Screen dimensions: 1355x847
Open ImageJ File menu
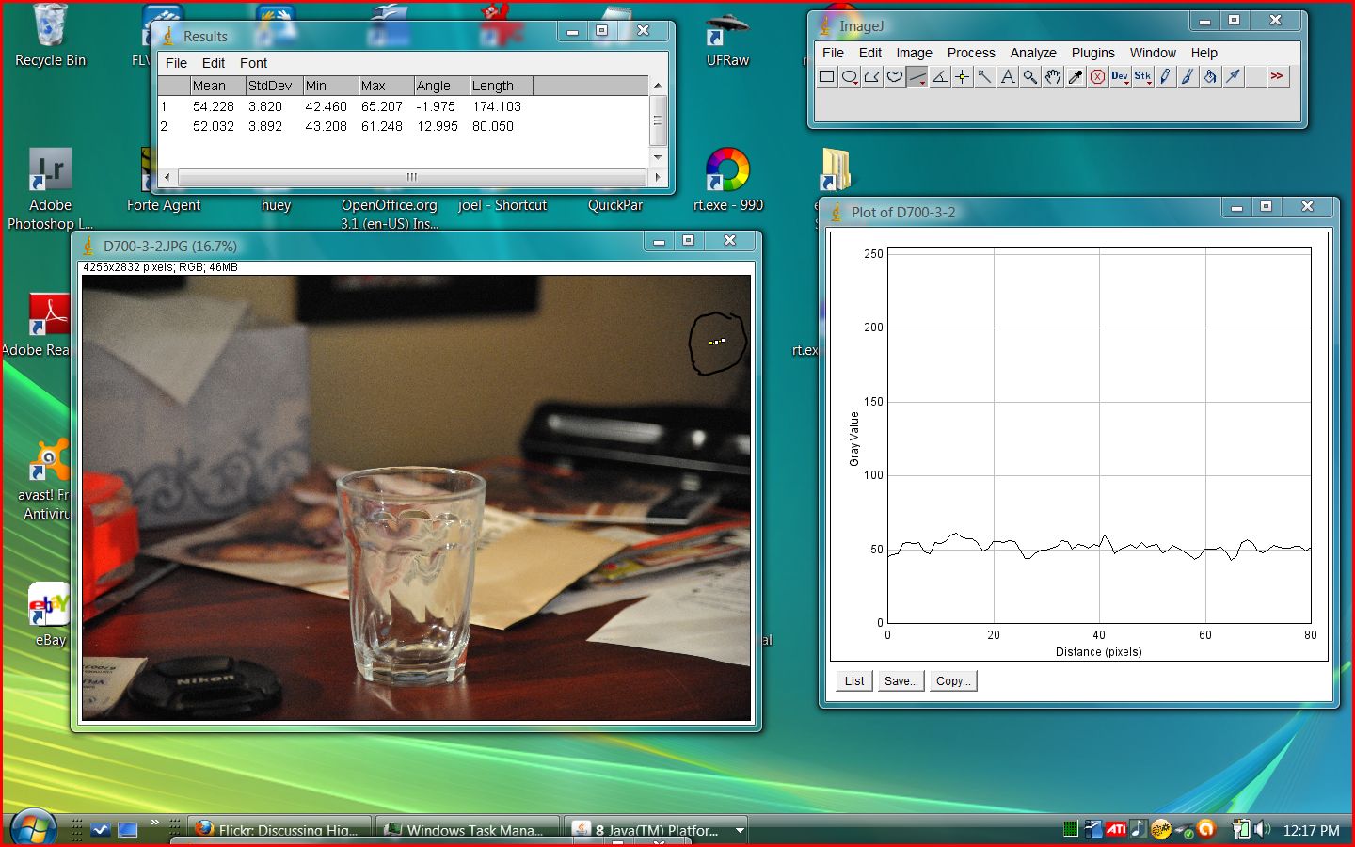pos(833,53)
